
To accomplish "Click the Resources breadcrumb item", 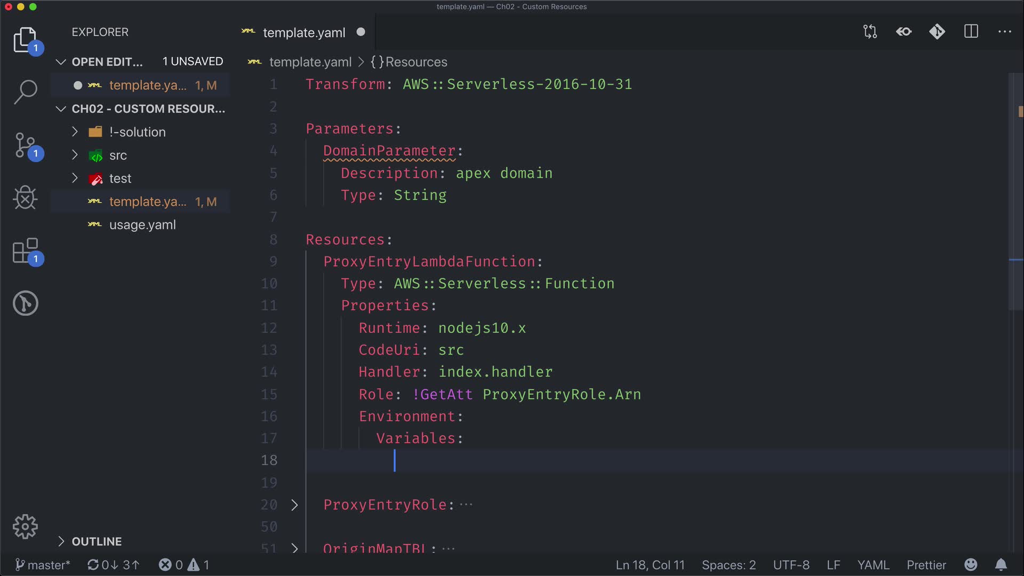I will click(x=415, y=62).
